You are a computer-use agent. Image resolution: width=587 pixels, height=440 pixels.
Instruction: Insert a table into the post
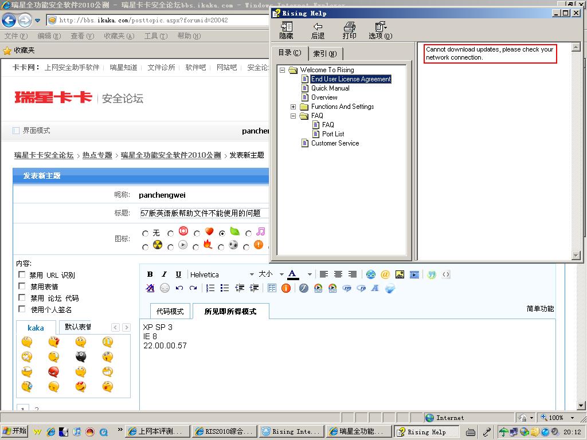pyautogui.click(x=272, y=288)
